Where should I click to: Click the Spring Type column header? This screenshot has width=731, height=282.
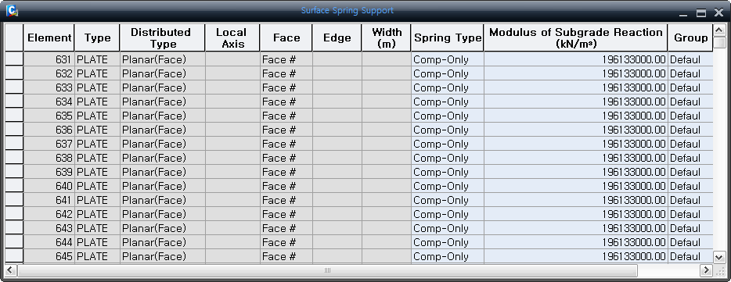coord(448,37)
